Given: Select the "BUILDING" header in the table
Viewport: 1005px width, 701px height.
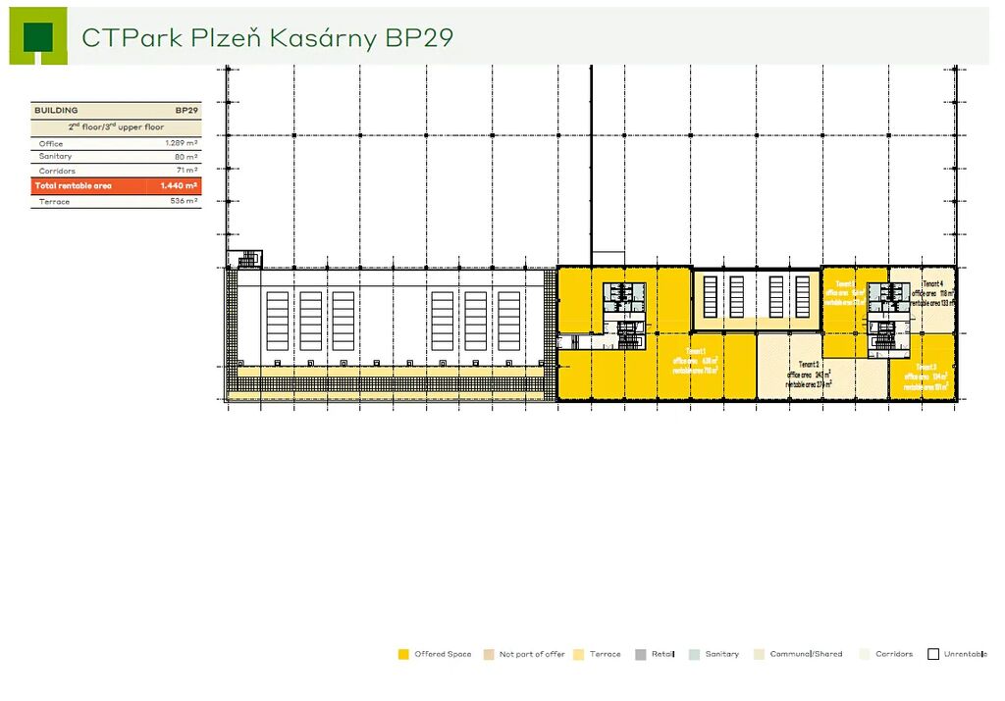Looking at the screenshot, I should click(56, 110).
